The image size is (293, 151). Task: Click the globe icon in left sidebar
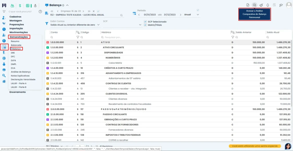pyautogui.click(x=4, y=58)
